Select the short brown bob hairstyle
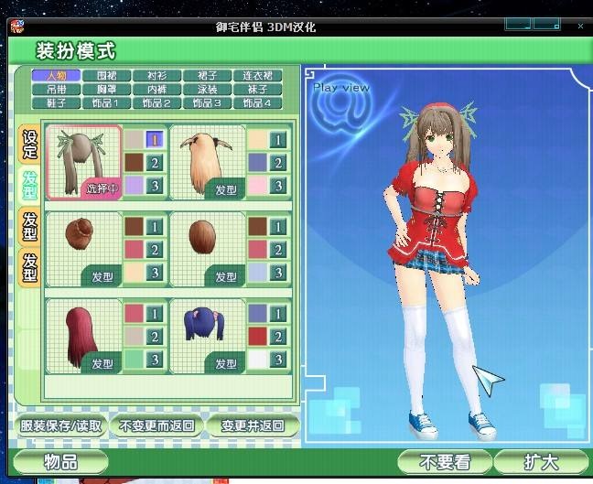The height and width of the screenshot is (484, 593). 207,249
